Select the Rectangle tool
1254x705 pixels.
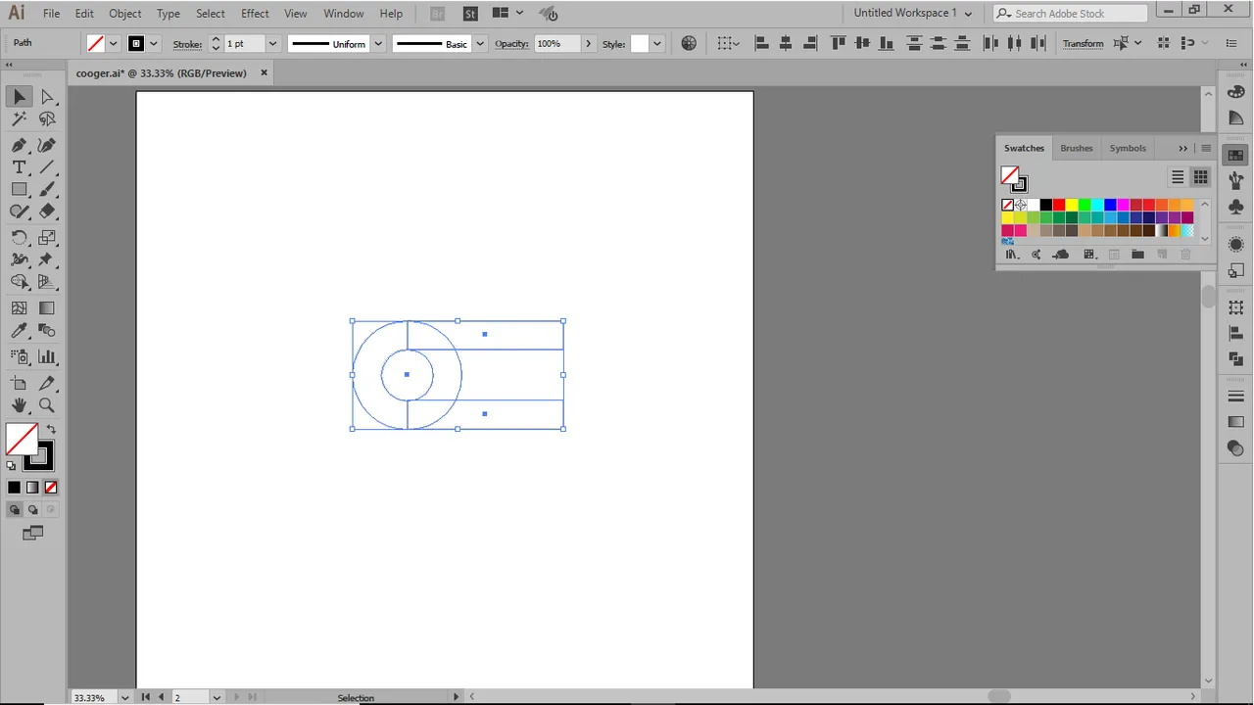pos(19,190)
